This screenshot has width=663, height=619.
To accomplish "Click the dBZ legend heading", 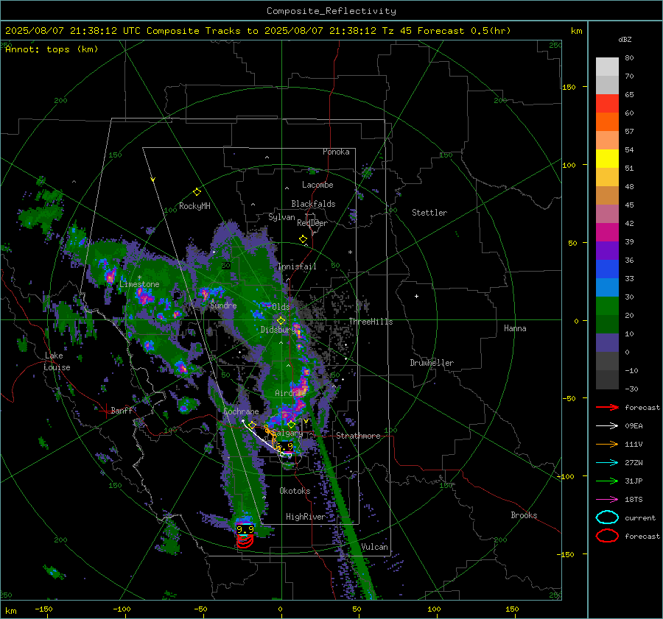I will pyautogui.click(x=625, y=40).
